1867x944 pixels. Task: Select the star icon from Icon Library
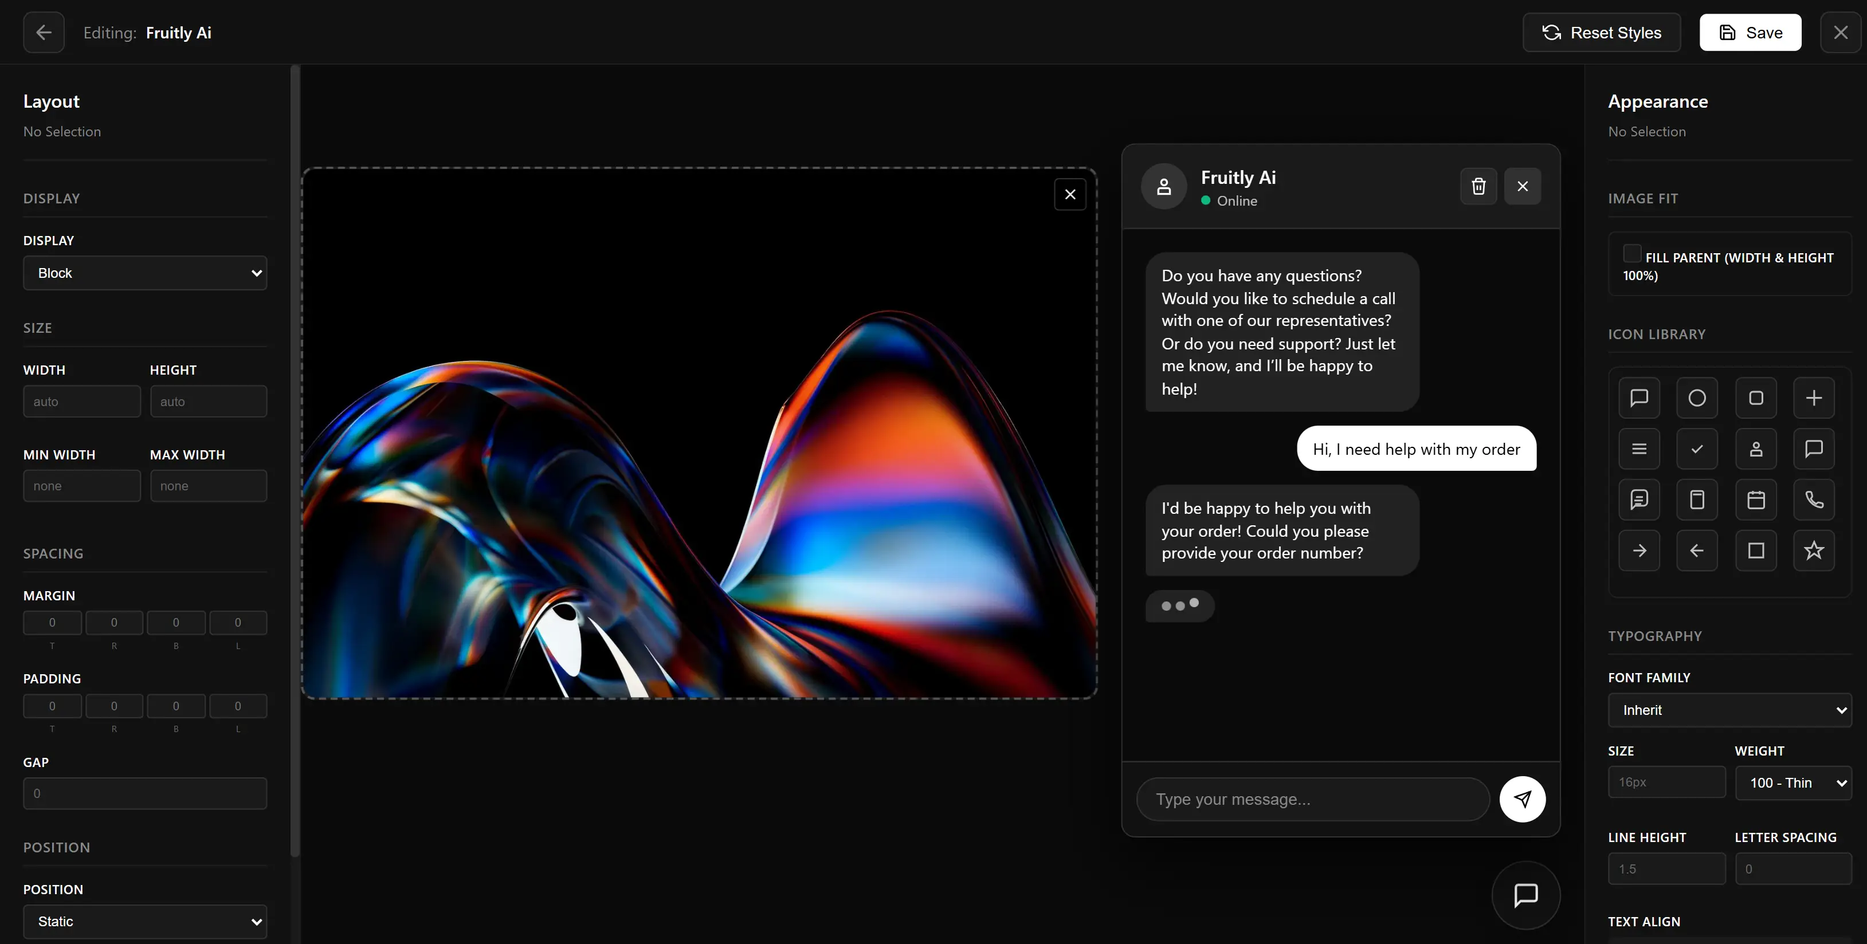coord(1814,550)
